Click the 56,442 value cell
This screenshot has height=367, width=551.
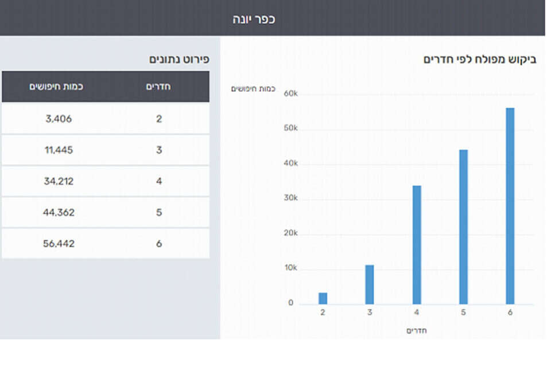[59, 243]
